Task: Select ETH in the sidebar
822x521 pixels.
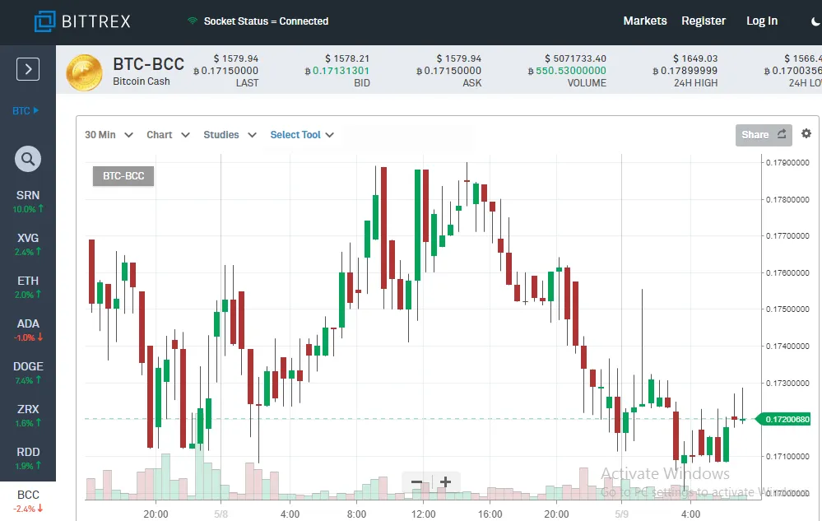Action: [28, 287]
